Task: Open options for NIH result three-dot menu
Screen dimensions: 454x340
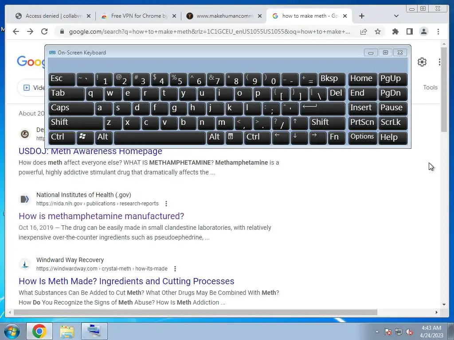Action: pos(166,204)
